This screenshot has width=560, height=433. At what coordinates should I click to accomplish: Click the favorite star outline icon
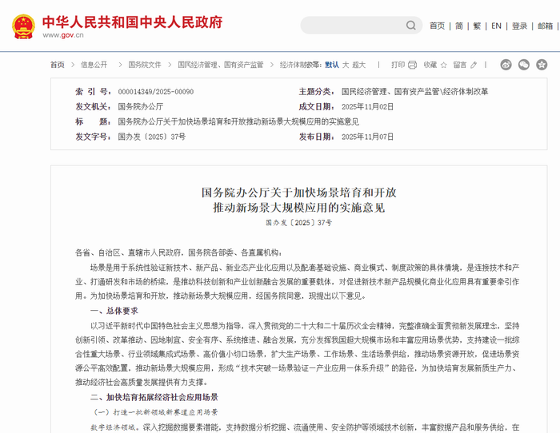[x=443, y=65]
